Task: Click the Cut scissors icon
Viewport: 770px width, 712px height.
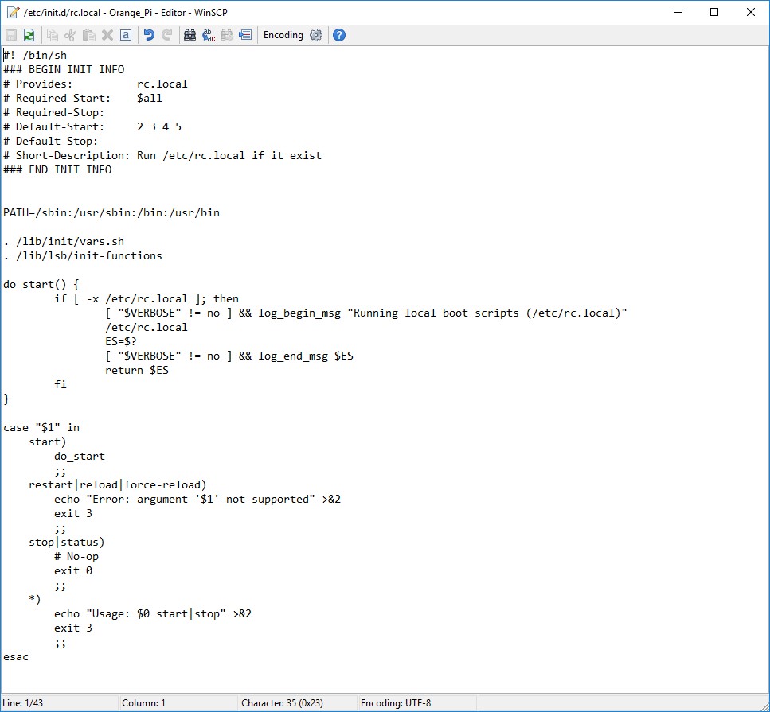Action: (x=71, y=35)
